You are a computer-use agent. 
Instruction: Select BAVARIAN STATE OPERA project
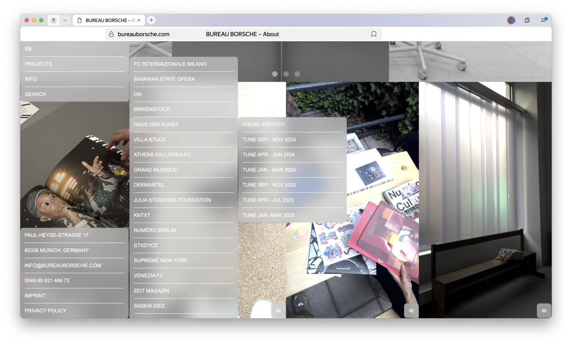[184, 79]
